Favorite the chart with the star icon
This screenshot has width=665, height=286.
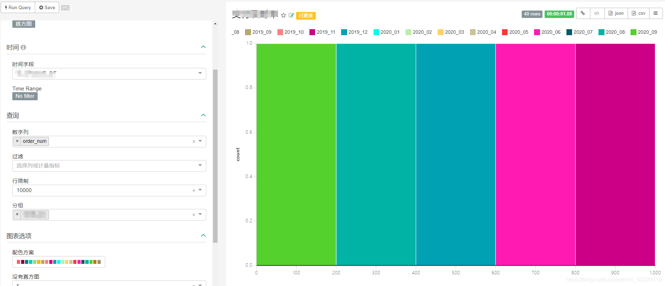283,15
